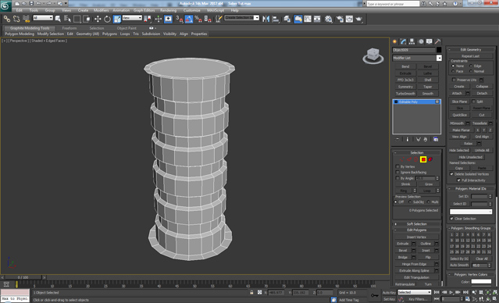Activate the Select and Move tool
Image resolution: width=499 pixels, height=303 pixels.
[98, 19]
